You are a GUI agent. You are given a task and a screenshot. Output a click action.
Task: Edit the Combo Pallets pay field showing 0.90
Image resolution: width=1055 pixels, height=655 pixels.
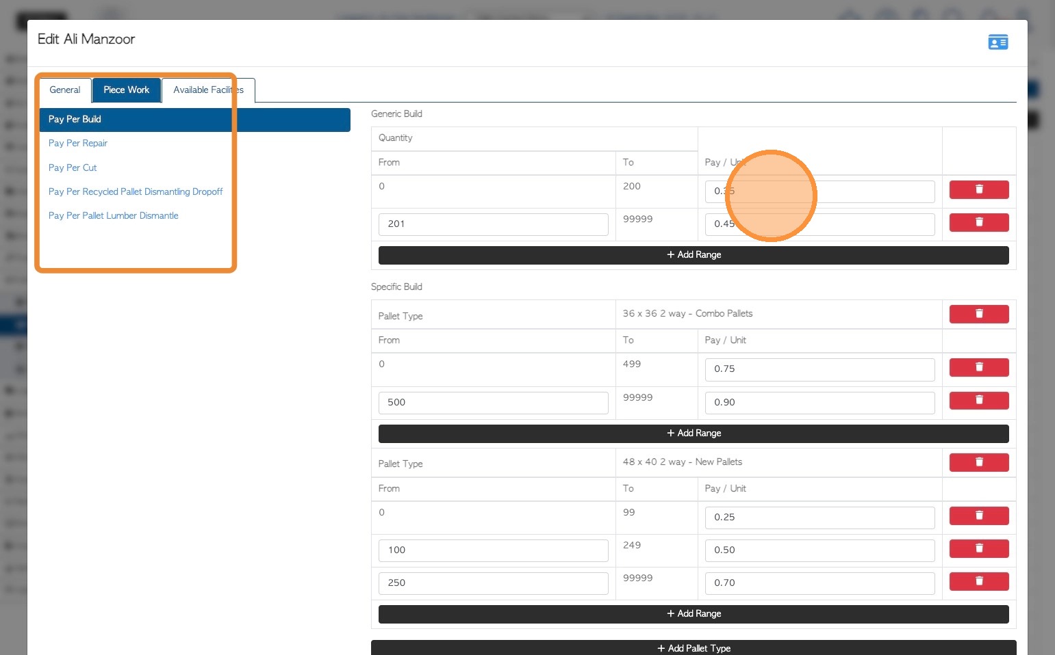(820, 403)
